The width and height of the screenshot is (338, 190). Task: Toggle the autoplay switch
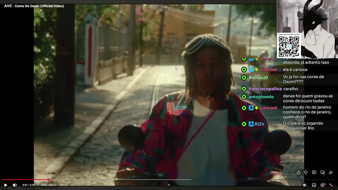[304, 185]
